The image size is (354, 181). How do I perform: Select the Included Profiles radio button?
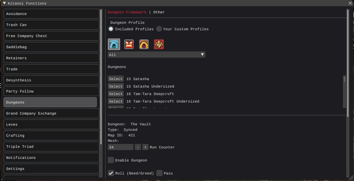coord(111,29)
